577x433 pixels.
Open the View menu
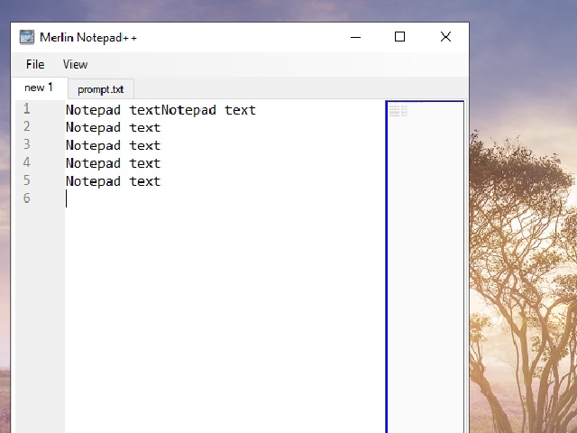point(75,64)
